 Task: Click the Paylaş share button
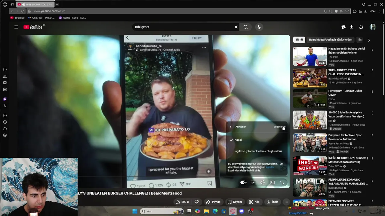(213, 202)
